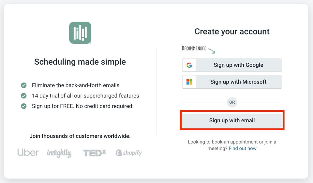Click the Recommended arrow icon
Viewport: 313px width, 183px height.
click(x=212, y=50)
